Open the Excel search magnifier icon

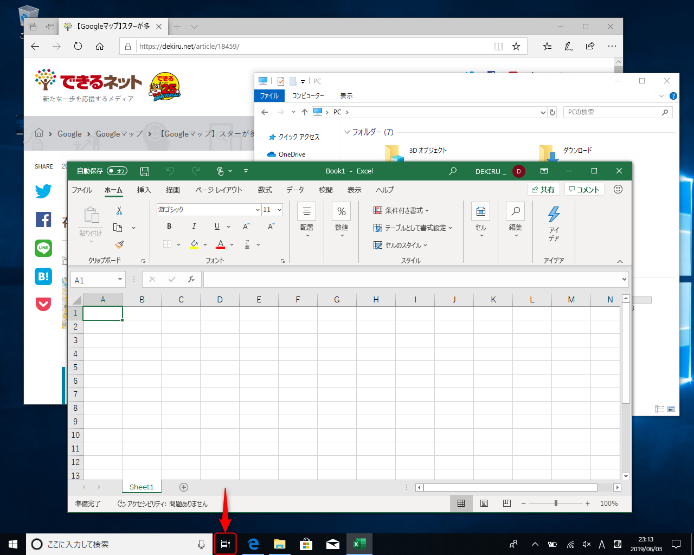tap(453, 171)
